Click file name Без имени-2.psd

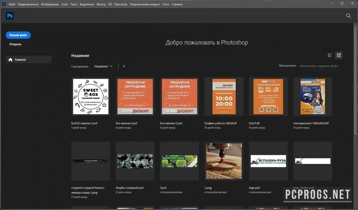point(171,123)
